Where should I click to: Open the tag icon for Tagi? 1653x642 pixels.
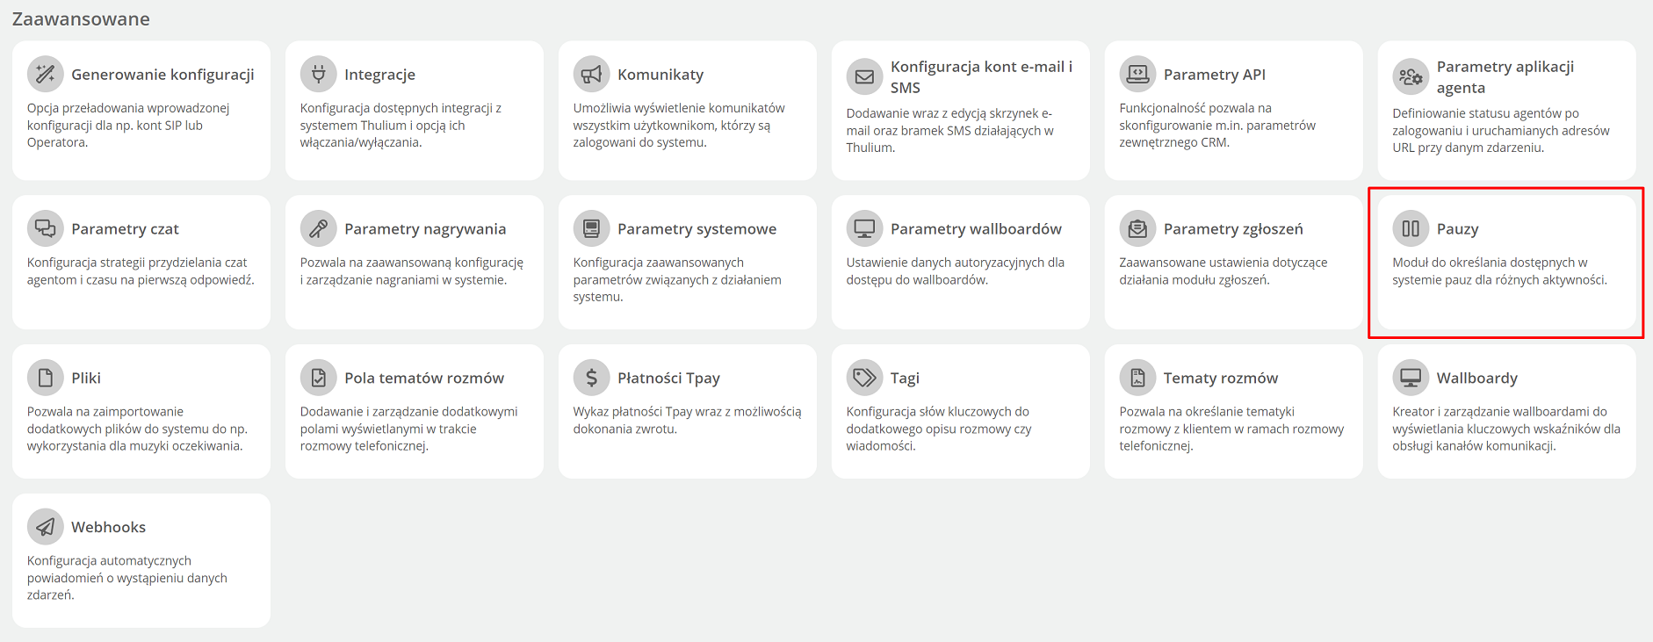pos(865,378)
